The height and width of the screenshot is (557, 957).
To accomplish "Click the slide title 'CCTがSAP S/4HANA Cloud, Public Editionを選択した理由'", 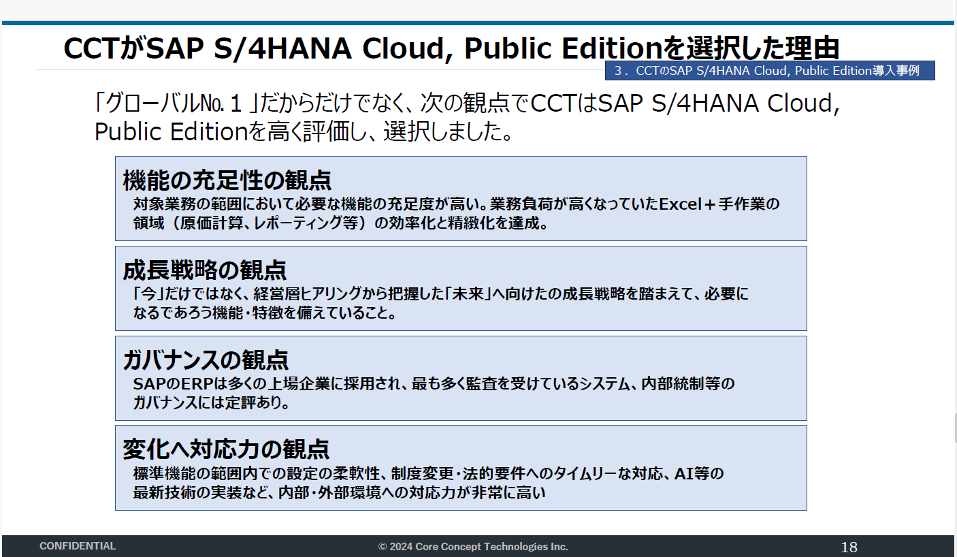I will (451, 48).
